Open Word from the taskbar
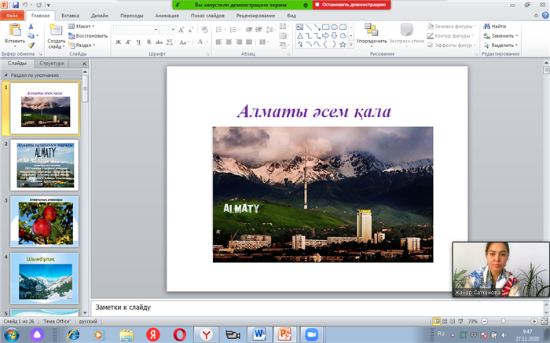Screen dimensions: 550x343 point(259,334)
